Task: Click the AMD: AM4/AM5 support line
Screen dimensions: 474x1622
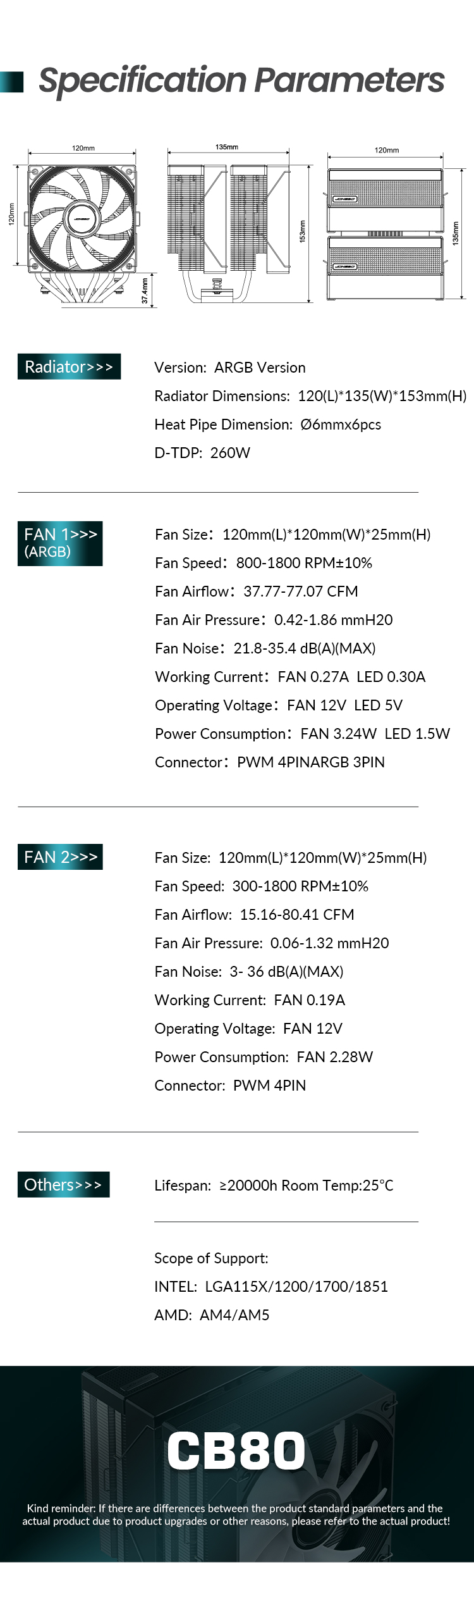Action: 212,1315
